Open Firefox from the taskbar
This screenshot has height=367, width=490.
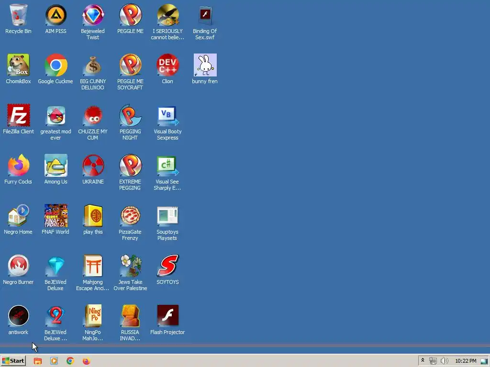point(87,361)
